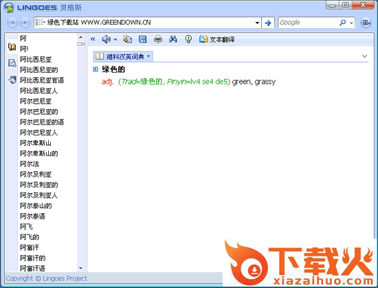Select 阿尔巴尼亚 in the word list

click(x=36, y=101)
